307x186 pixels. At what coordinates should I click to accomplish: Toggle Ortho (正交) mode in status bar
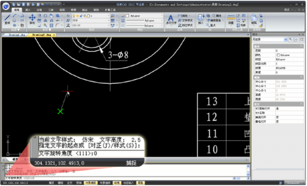(70, 183)
